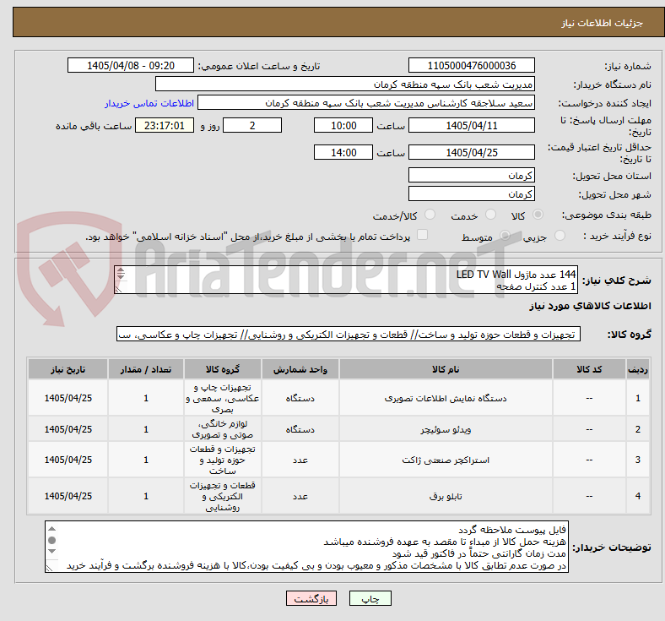Click group cell تجهیزات چاپ و عکاسی، سمعی و بصری
The image size is (665, 621).
click(x=222, y=398)
